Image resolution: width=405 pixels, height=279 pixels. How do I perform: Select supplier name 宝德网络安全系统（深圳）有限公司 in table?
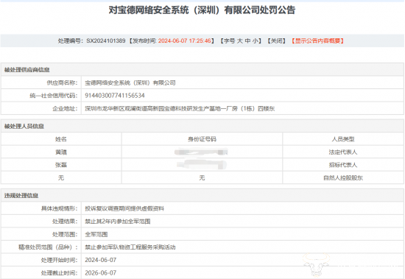(x=130, y=82)
